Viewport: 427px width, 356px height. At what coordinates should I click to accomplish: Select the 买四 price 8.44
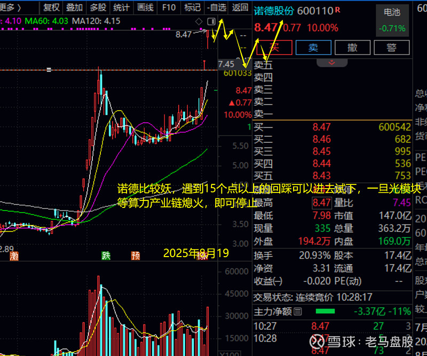tap(322, 164)
